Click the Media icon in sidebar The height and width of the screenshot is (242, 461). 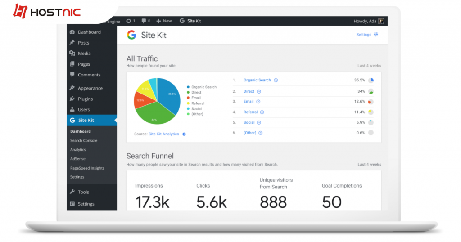(x=72, y=53)
